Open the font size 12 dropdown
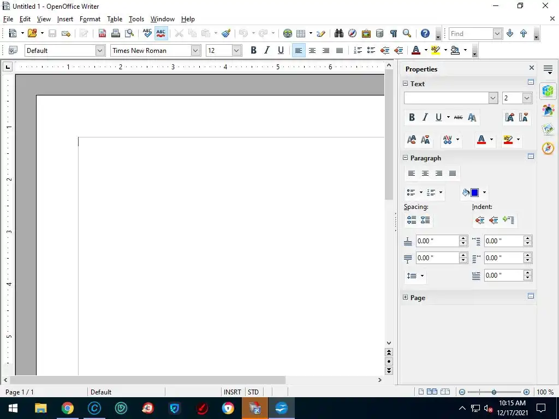Screen dimensions: 559x419 [x=236, y=51]
